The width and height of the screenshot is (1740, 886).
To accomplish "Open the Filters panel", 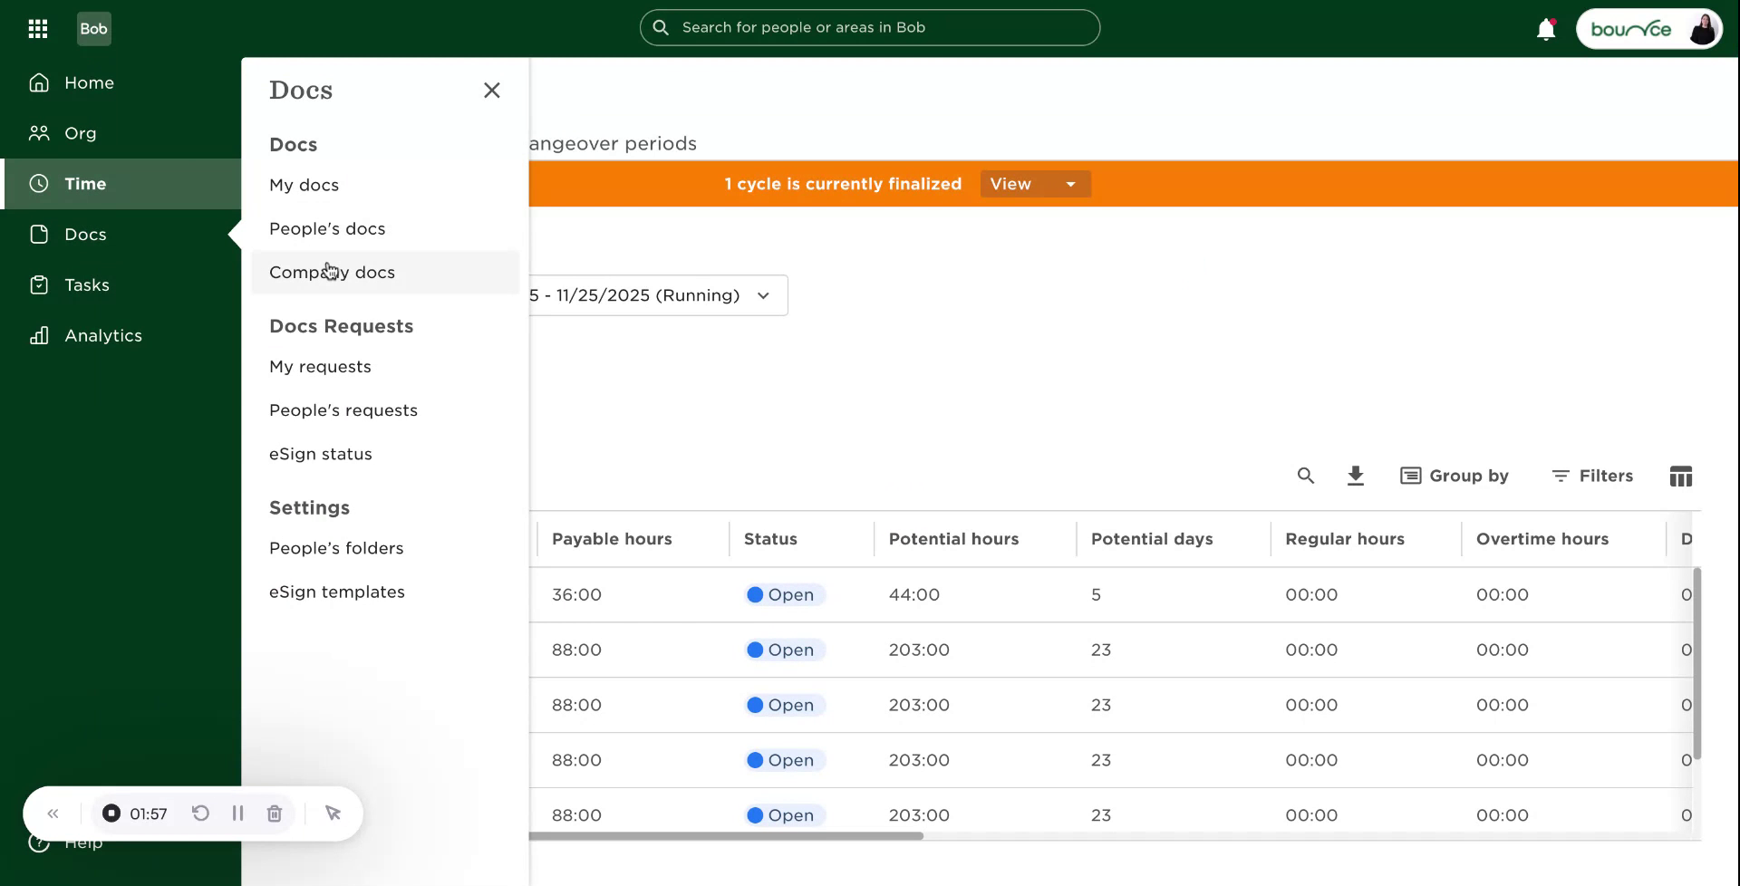I will tap(1592, 476).
